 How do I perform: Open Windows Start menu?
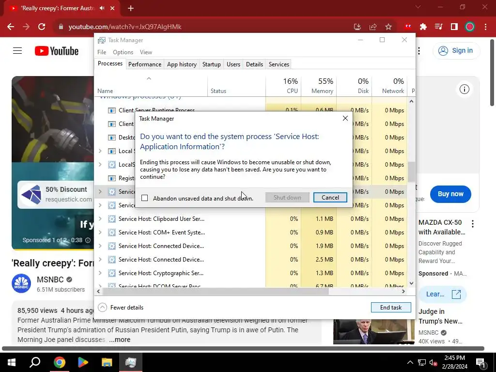(x=12, y=362)
